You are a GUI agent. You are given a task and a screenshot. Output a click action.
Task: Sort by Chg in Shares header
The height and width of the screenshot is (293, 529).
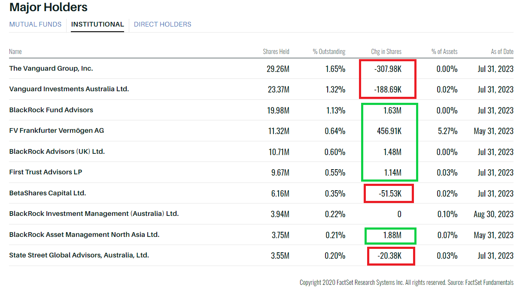click(386, 51)
